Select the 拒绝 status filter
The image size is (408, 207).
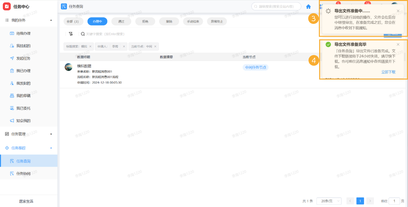tap(145, 21)
